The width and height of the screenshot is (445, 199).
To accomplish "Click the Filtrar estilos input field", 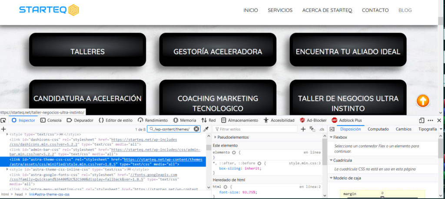I will (256, 129).
